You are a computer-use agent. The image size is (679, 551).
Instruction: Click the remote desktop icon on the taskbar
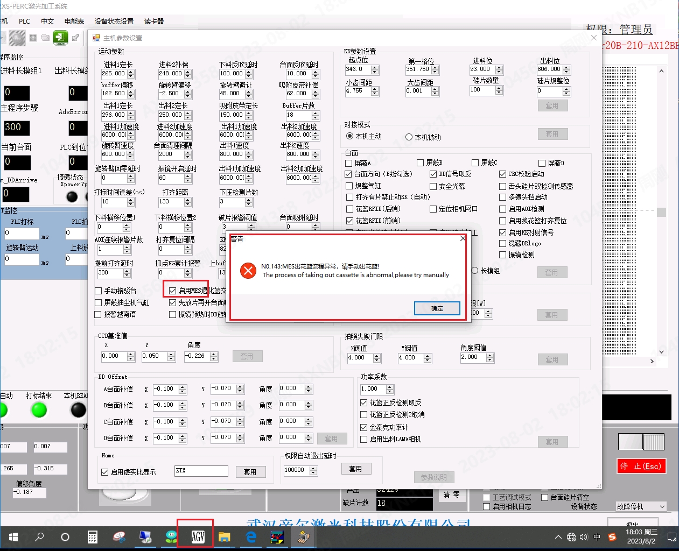pyautogui.click(x=145, y=537)
